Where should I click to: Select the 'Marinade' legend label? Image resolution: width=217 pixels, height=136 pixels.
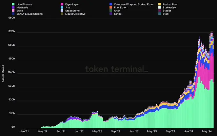[x=22, y=7]
